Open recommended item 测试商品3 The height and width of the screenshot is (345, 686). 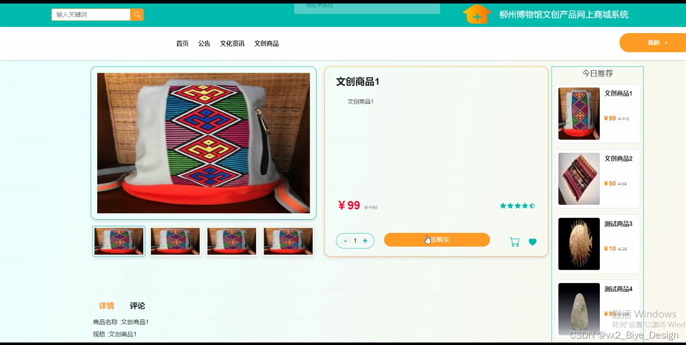[x=597, y=244]
